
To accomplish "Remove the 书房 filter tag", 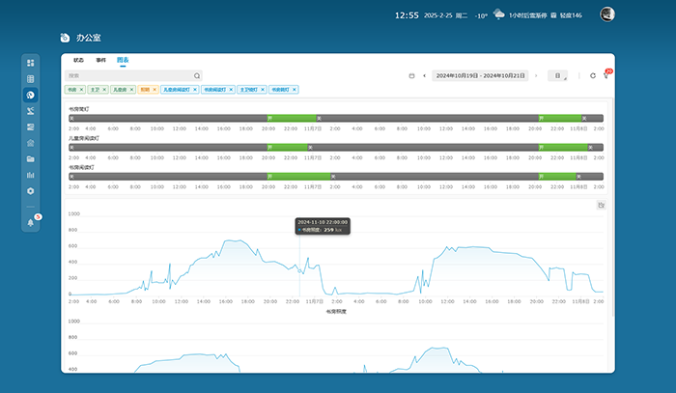I will tap(80, 90).
